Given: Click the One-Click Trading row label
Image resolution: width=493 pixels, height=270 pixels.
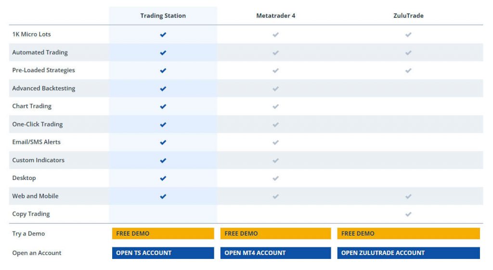Looking at the screenshot, I should (x=38, y=124).
